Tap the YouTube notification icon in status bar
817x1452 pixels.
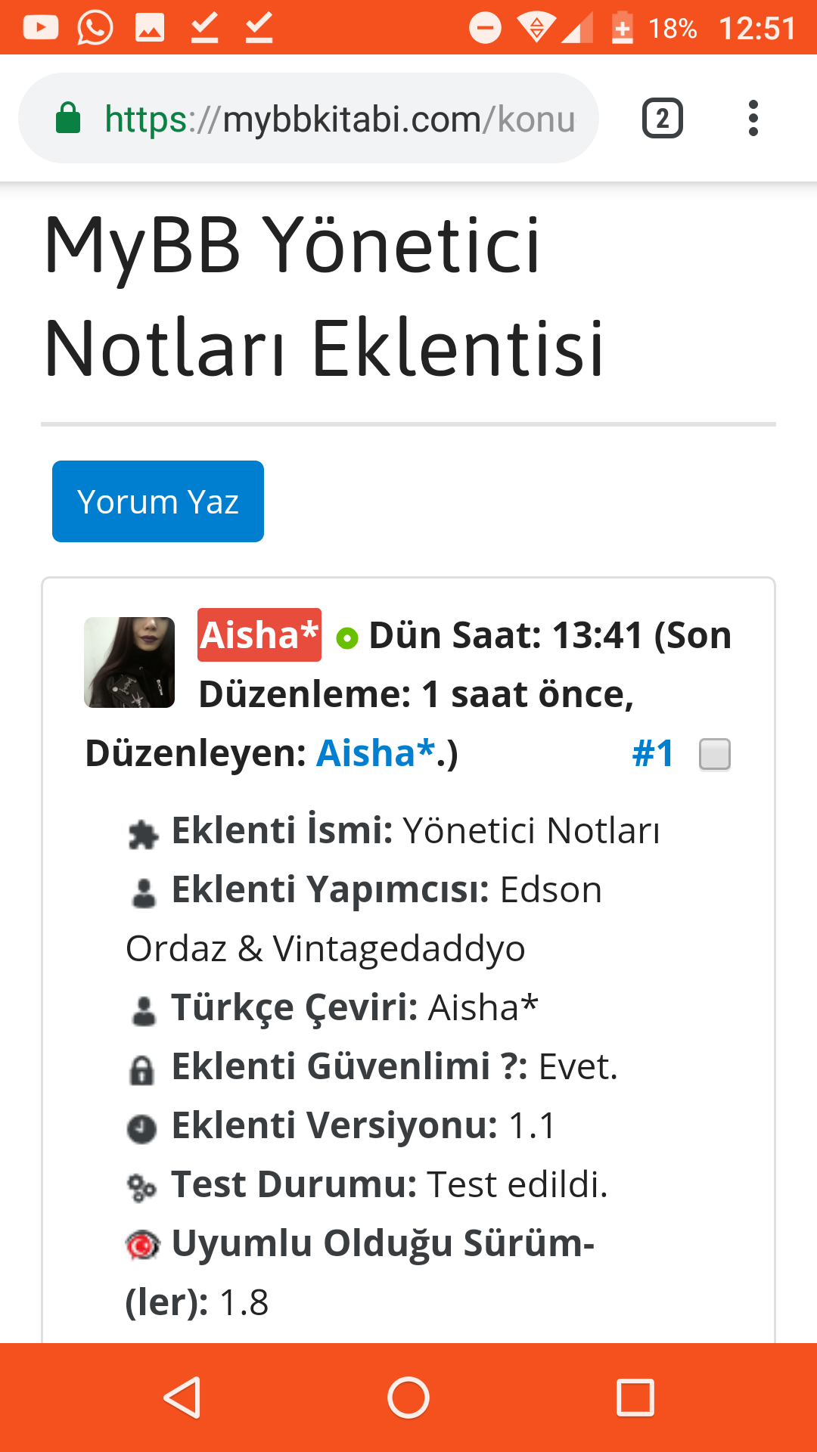pos(41,28)
